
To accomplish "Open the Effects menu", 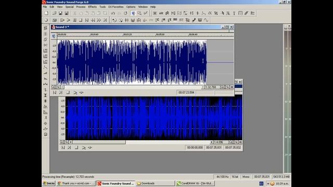I will pos(93,7).
